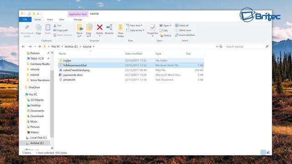Click the search magnifier icon

[x=267, y=46]
